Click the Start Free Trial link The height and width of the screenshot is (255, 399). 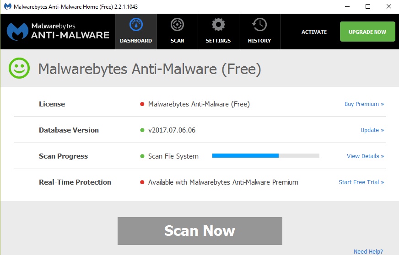tap(361, 182)
